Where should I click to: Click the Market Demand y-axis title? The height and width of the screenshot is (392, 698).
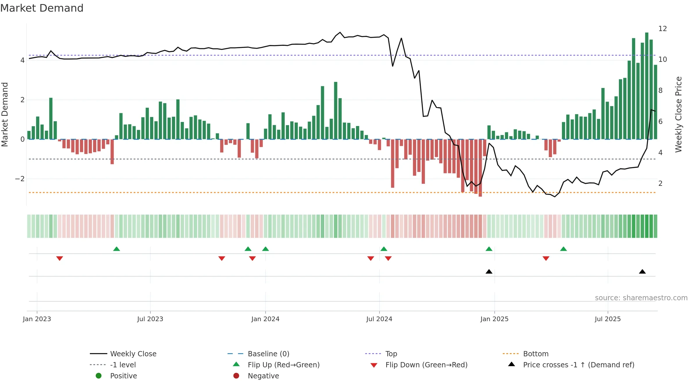(x=5, y=114)
